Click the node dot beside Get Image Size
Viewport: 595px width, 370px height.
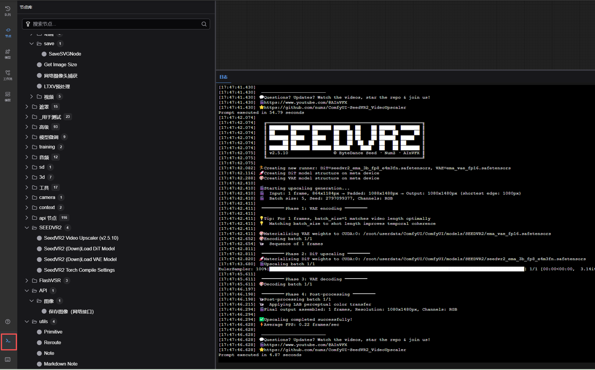click(40, 65)
